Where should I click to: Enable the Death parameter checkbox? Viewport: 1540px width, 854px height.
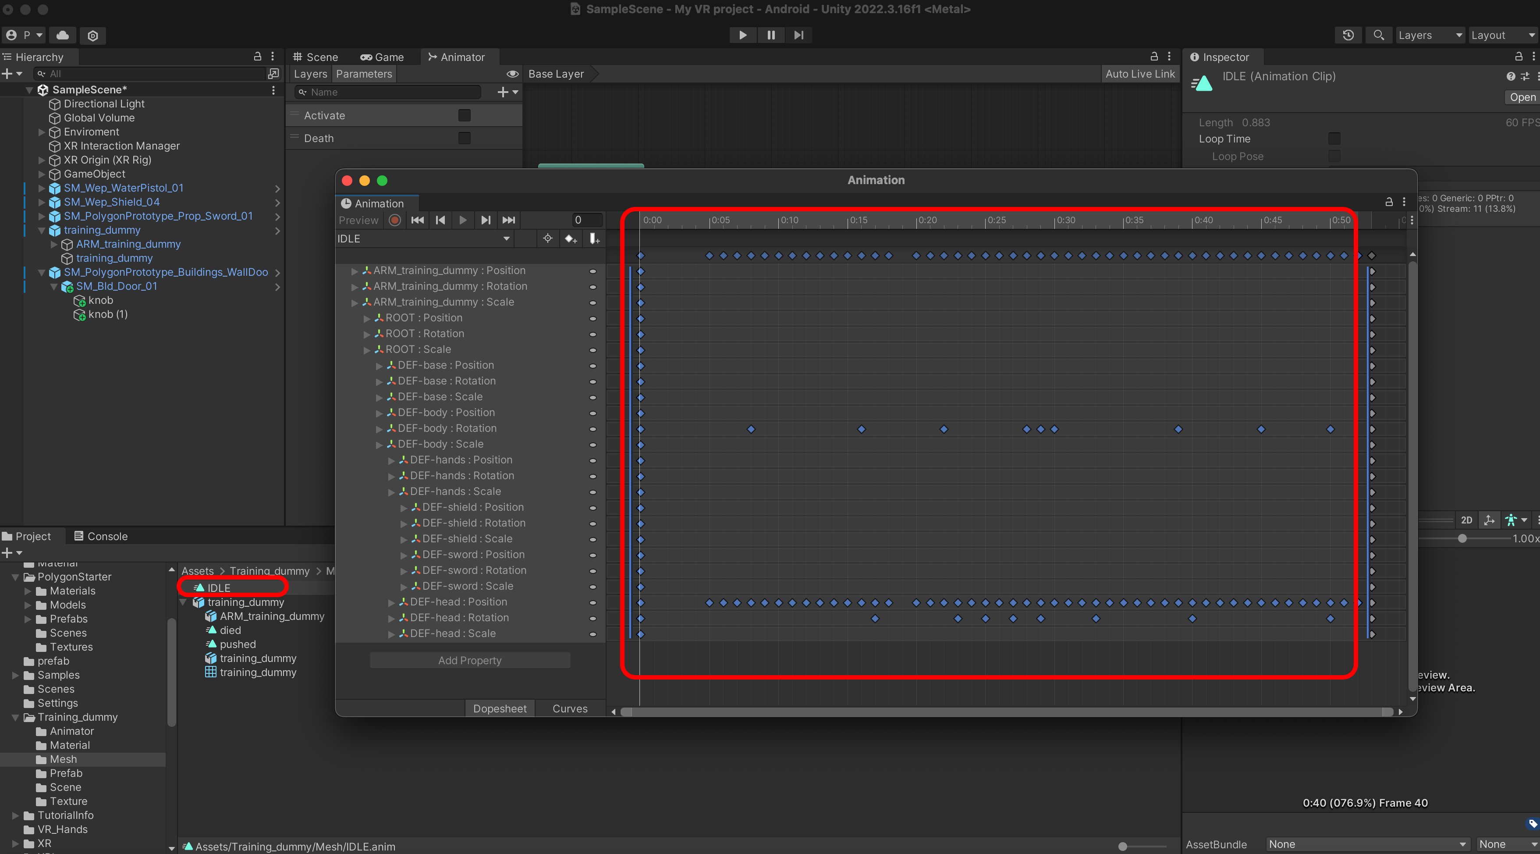point(464,138)
